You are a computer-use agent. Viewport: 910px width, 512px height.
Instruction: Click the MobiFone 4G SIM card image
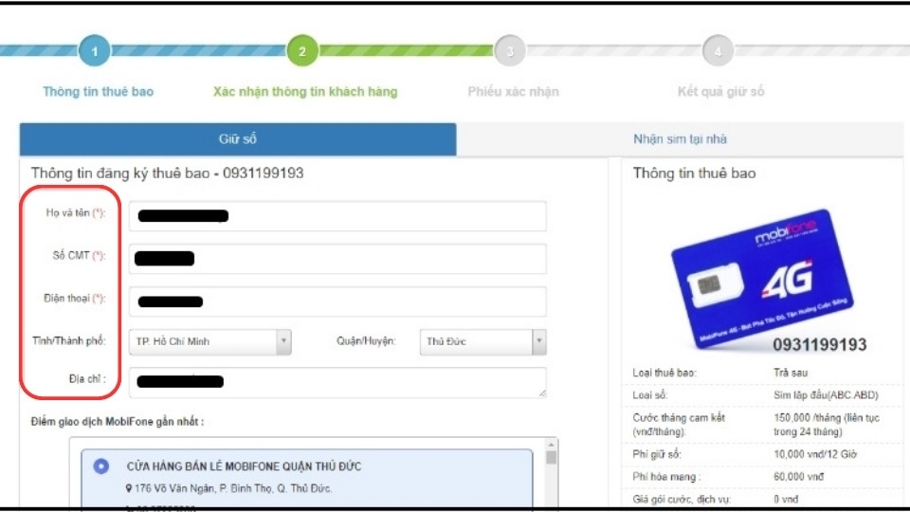coord(762,280)
